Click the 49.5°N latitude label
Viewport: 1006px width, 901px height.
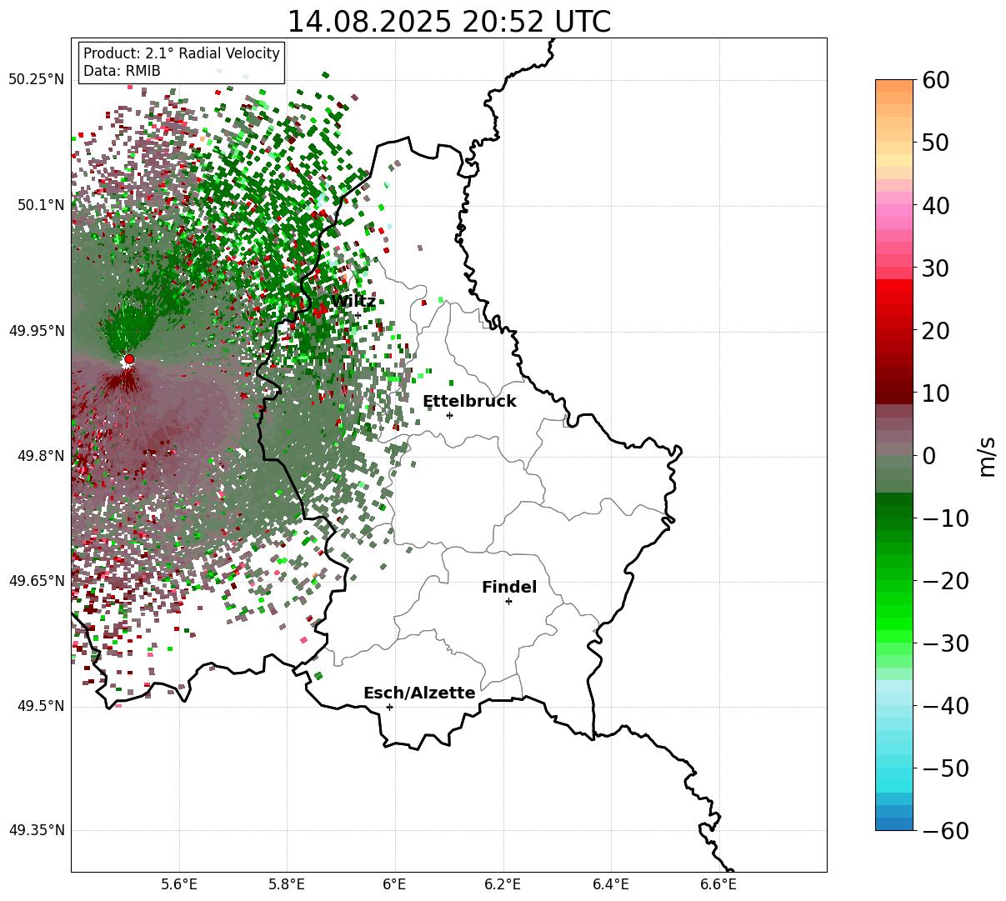(40, 706)
